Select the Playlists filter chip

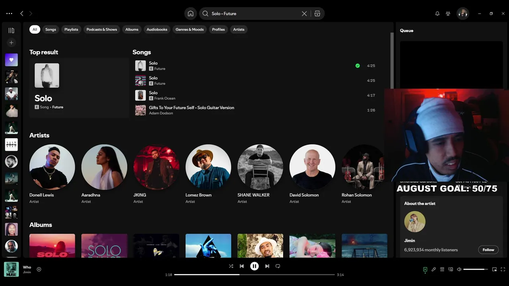pos(71,29)
